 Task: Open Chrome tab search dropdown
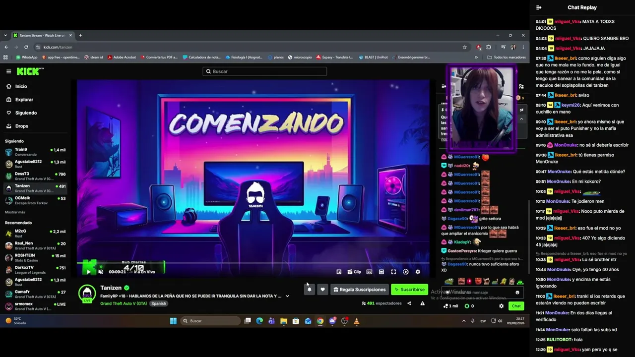tap(5, 35)
